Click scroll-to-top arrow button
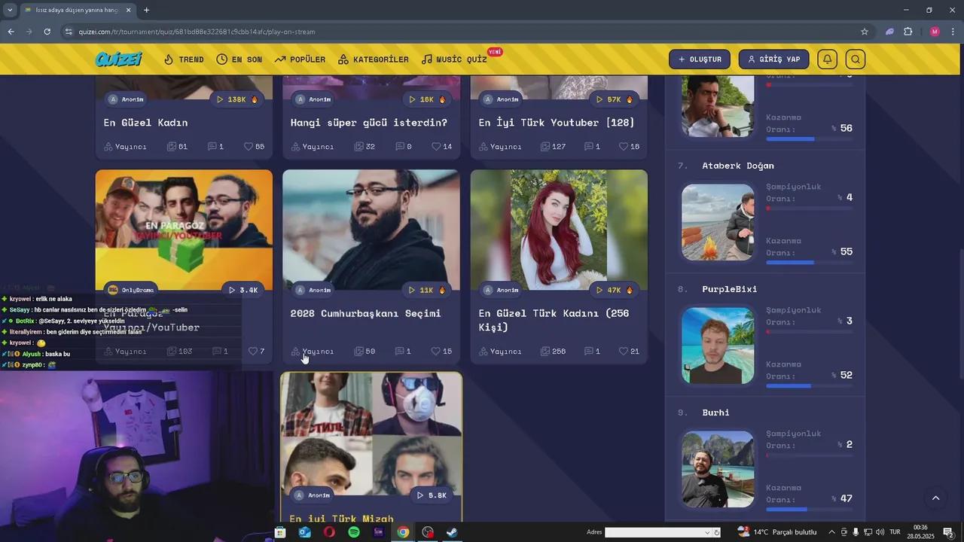The width and height of the screenshot is (964, 542). click(936, 498)
